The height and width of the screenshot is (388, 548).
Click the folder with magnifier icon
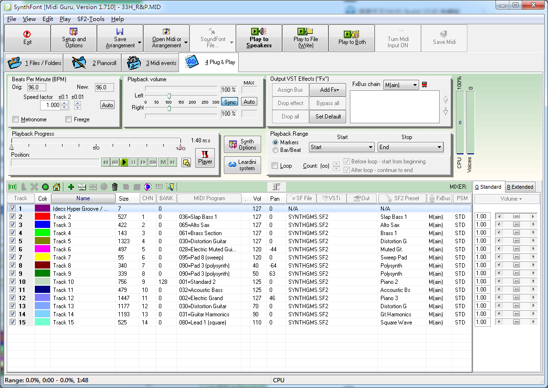click(x=170, y=187)
